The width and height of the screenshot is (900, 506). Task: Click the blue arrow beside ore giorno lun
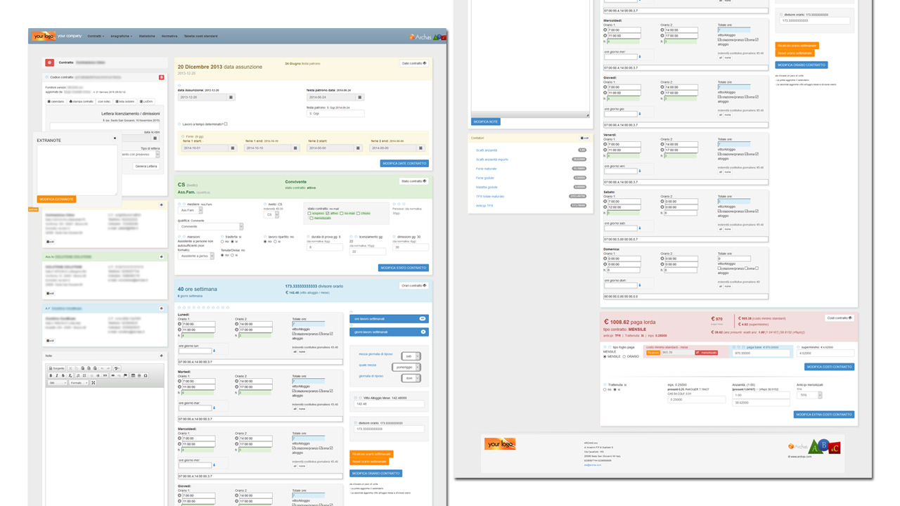(x=214, y=349)
